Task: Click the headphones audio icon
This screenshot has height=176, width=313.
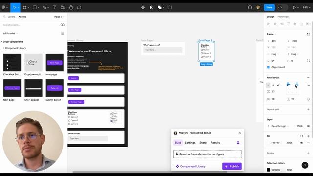Action: 250,7
